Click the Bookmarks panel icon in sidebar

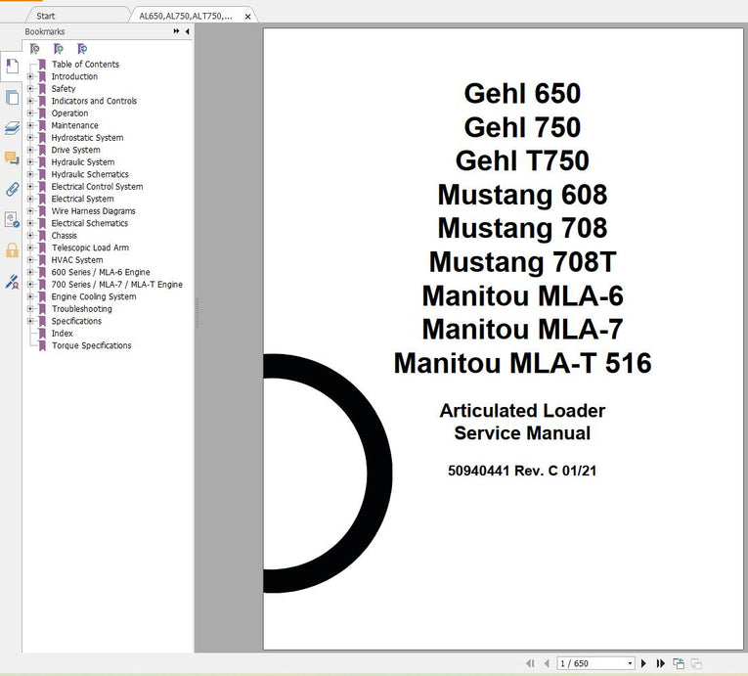(12, 67)
